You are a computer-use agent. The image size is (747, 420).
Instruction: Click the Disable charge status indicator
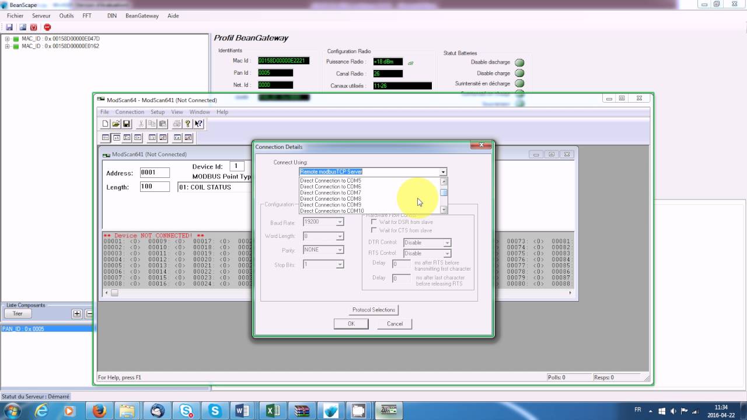[x=519, y=73]
